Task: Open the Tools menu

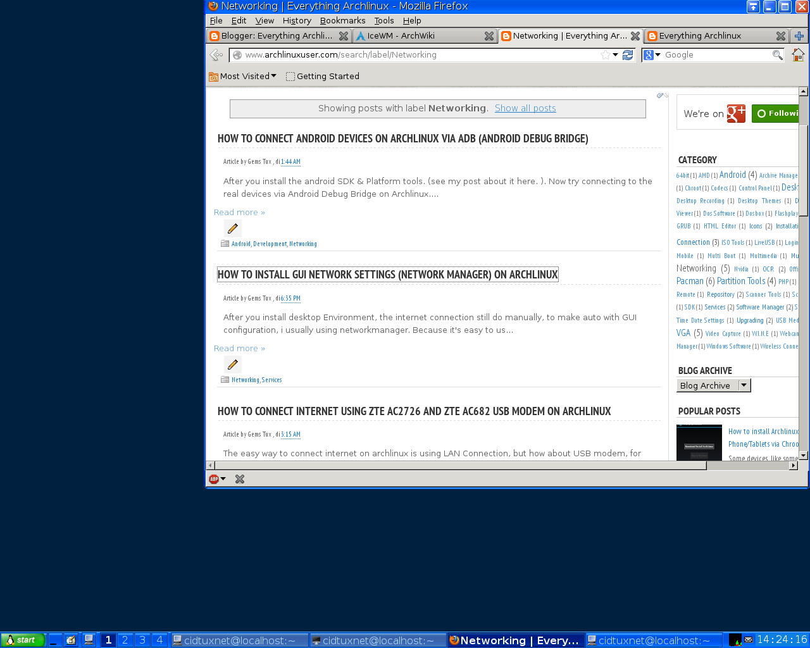Action: point(384,20)
